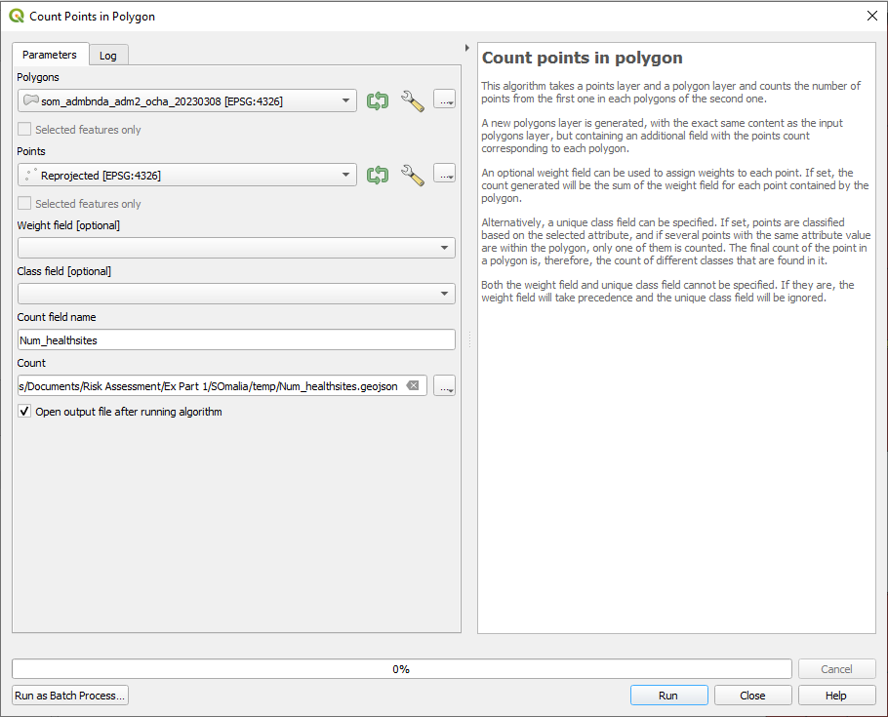Click iterate-over-layer icon for Points
The image size is (888, 717).
coord(377,175)
